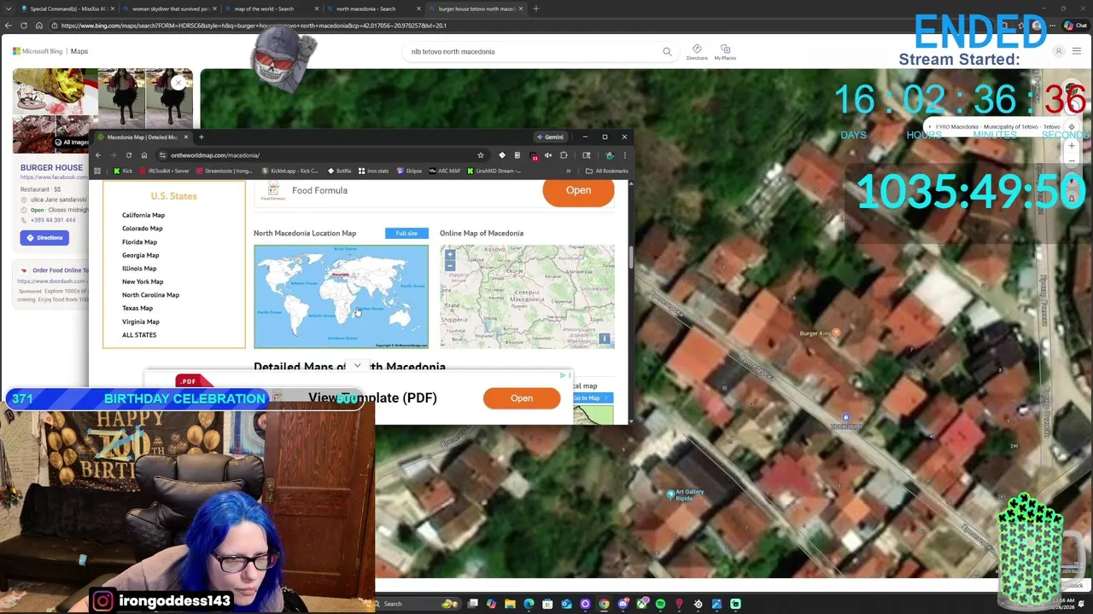Collapse the bottom ad via its chevron
Image resolution: width=1093 pixels, height=614 pixels.
[x=357, y=366]
